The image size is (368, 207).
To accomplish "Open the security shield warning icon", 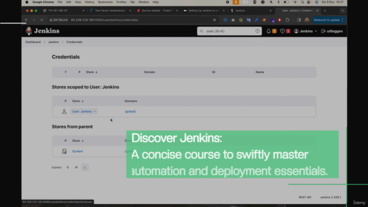I will pyautogui.click(x=282, y=31).
